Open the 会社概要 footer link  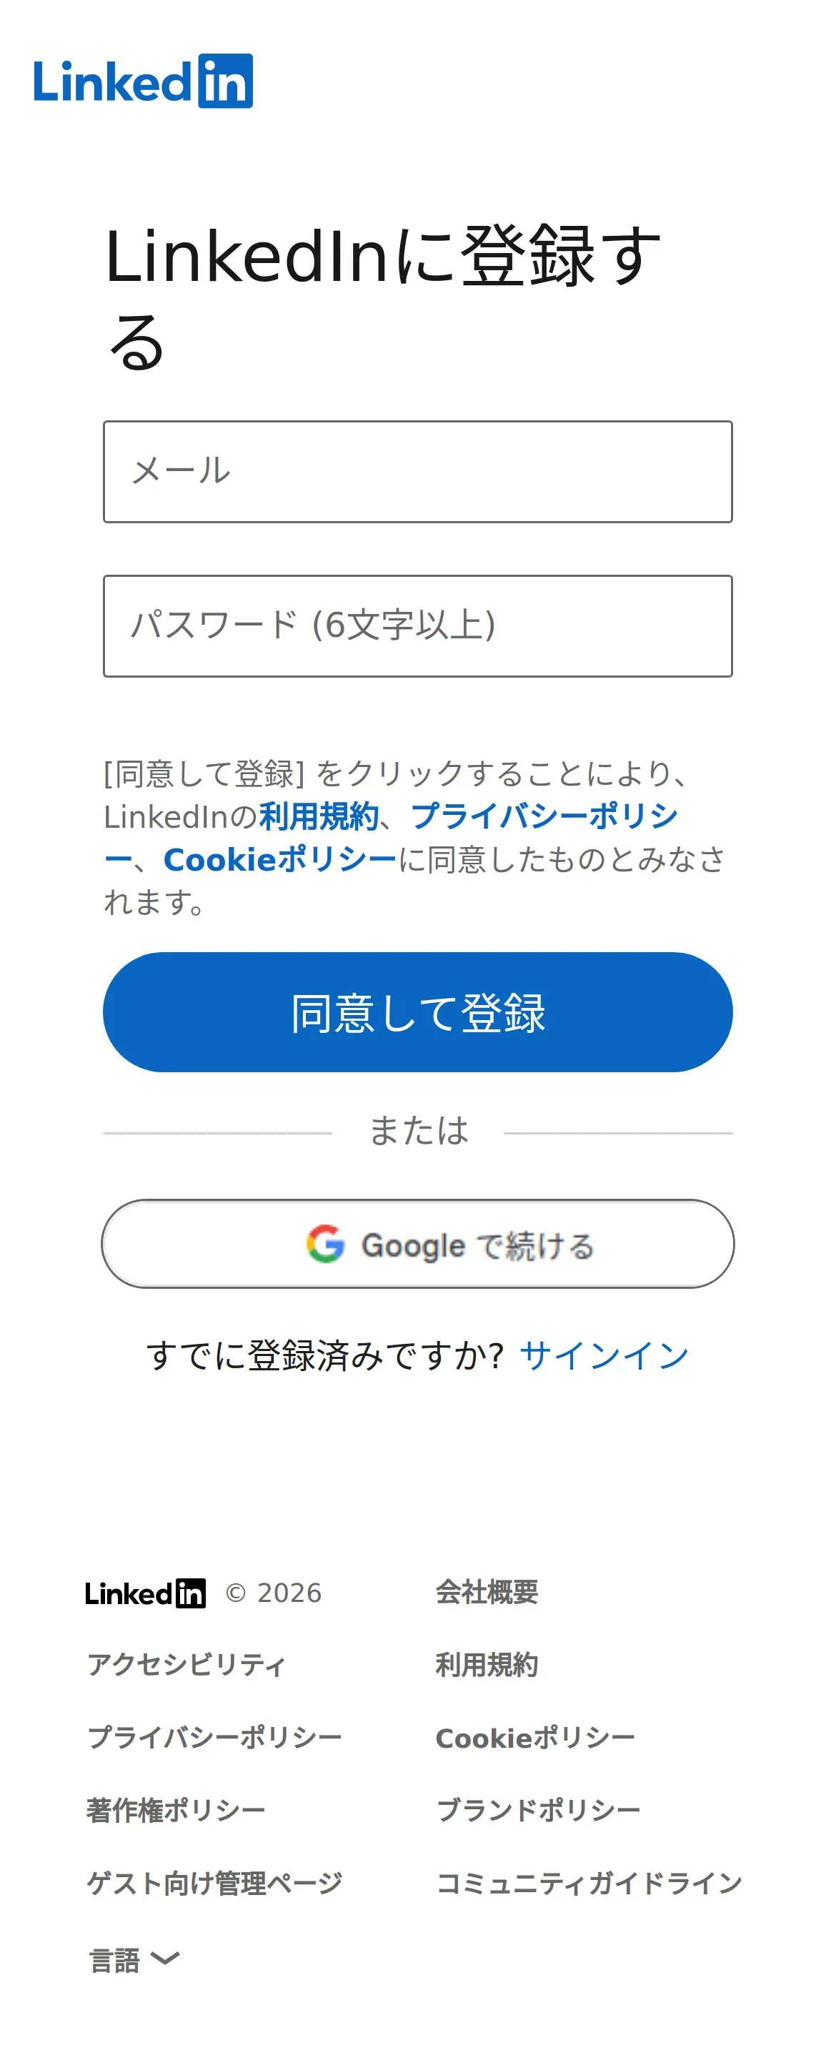487,1593
